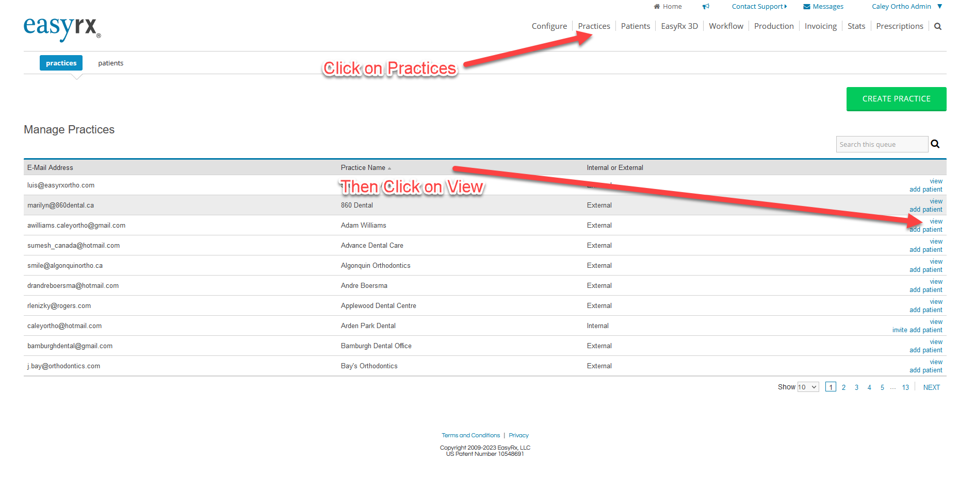View the Andre Boersma practice
Screen dimensions: 975x479
(x=936, y=282)
